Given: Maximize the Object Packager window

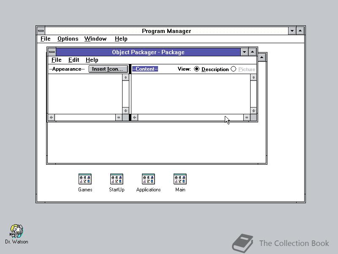Looking at the screenshot, I should pos(252,52).
